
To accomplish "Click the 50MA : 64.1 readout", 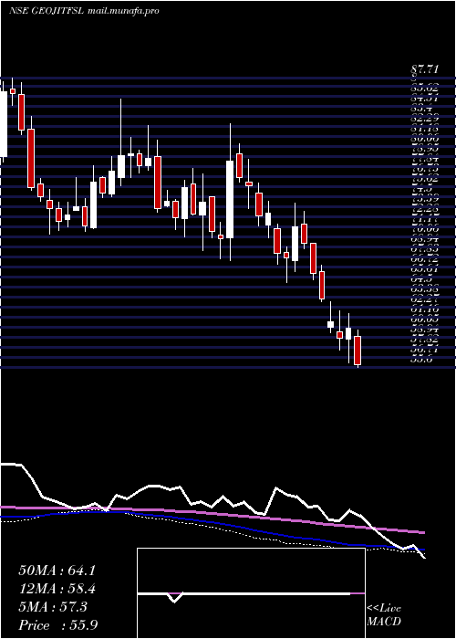I will (x=57, y=571).
